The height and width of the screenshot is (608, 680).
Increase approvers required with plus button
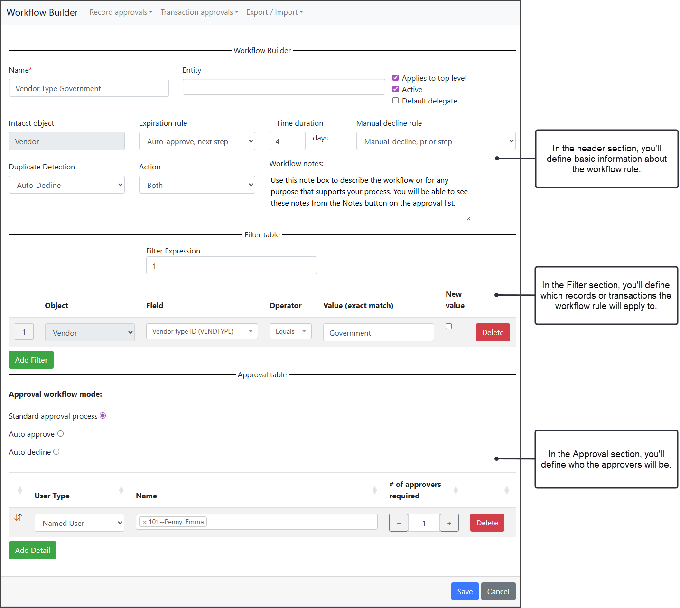449,523
